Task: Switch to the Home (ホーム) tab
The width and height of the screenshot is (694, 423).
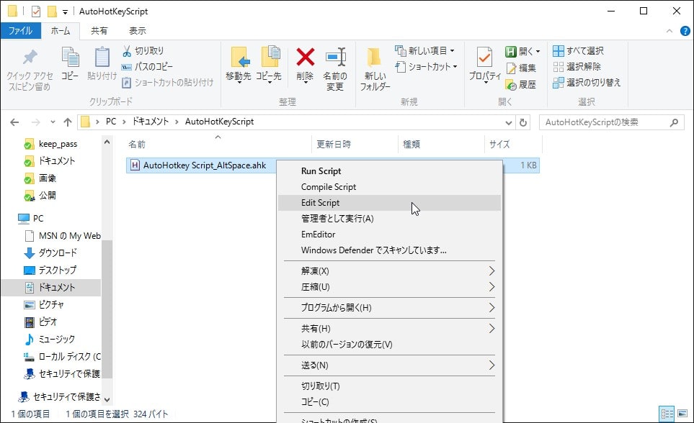Action: 61,30
